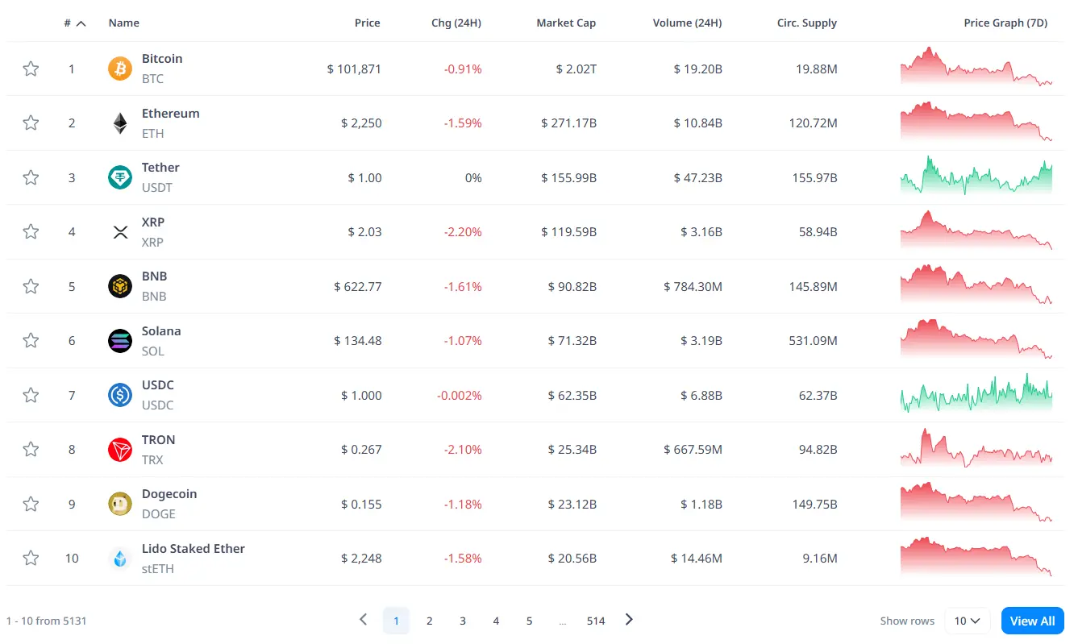Click the Dogecoin logo icon

click(x=120, y=504)
